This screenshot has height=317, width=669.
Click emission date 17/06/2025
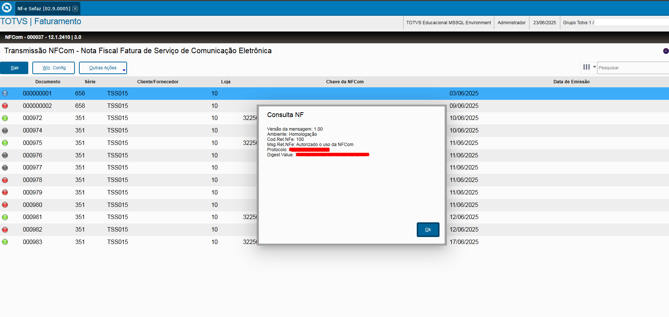464,242
